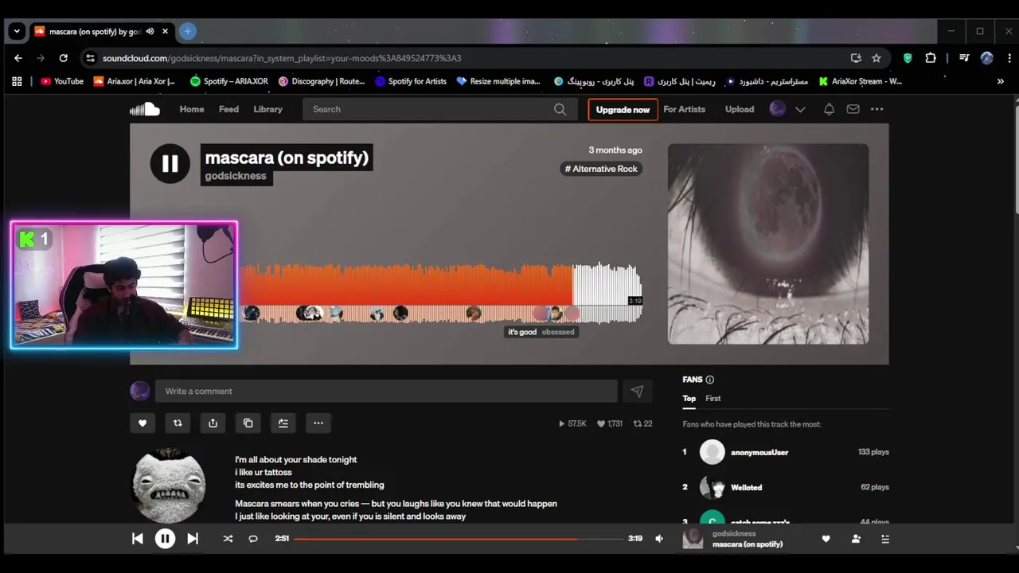Open YouTube bookmark

[x=62, y=81]
